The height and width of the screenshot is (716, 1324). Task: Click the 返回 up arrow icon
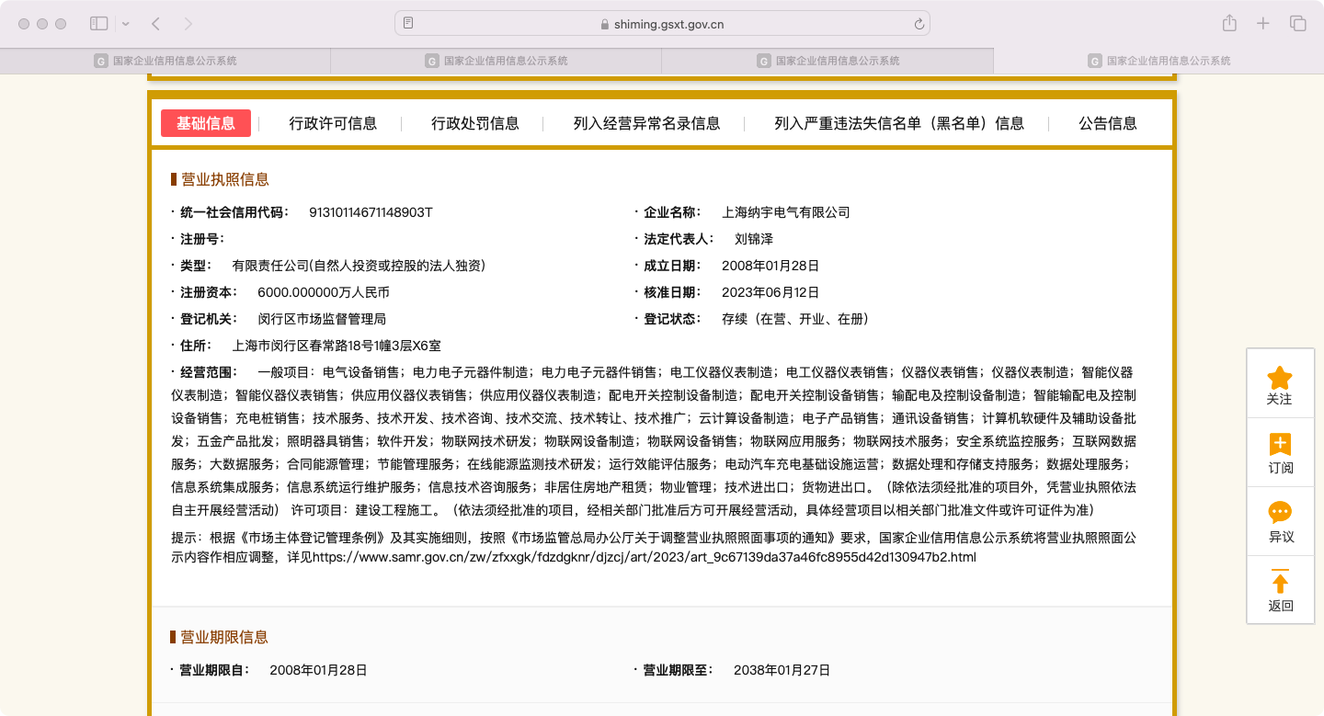pyautogui.click(x=1280, y=582)
